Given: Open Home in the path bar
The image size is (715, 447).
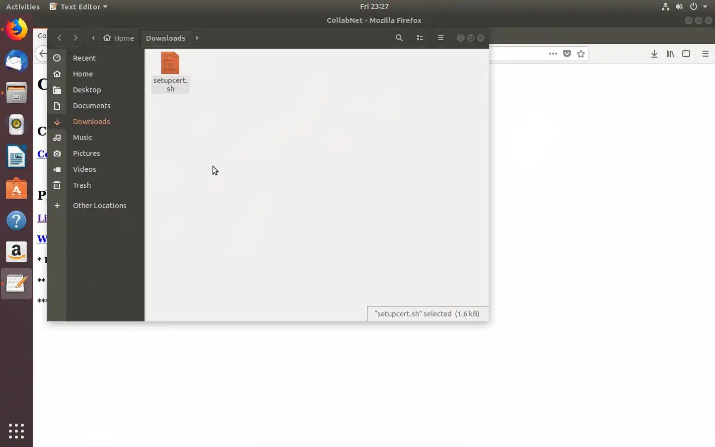Looking at the screenshot, I should pyautogui.click(x=119, y=38).
